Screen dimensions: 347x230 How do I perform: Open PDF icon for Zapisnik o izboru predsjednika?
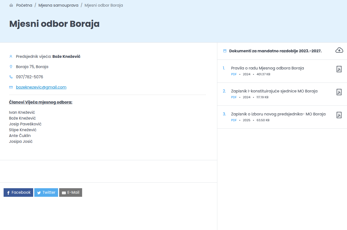coord(339,115)
